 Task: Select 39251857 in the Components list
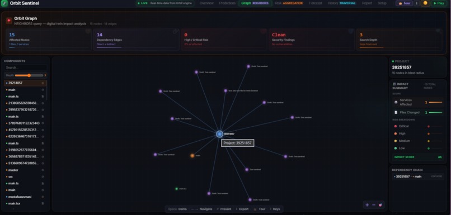(x=25, y=83)
